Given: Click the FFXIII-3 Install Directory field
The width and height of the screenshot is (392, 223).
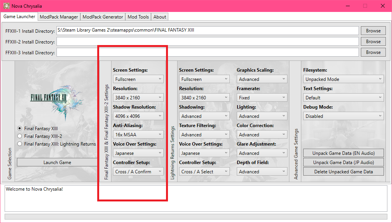Looking at the screenshot, I should point(208,52).
